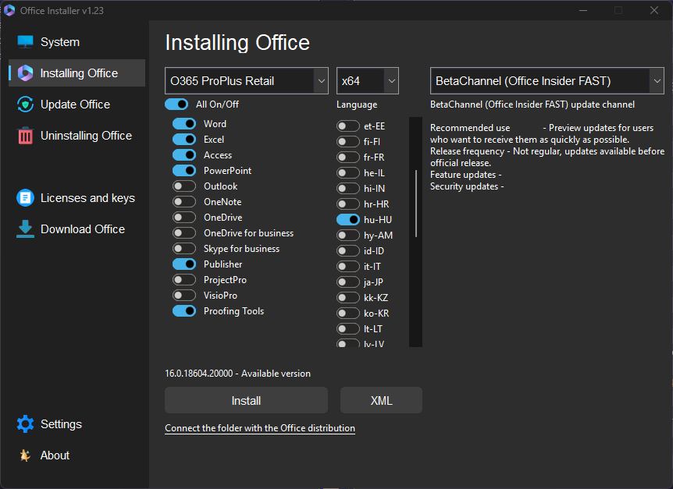Turn on the hr-HR language switch

(348, 204)
